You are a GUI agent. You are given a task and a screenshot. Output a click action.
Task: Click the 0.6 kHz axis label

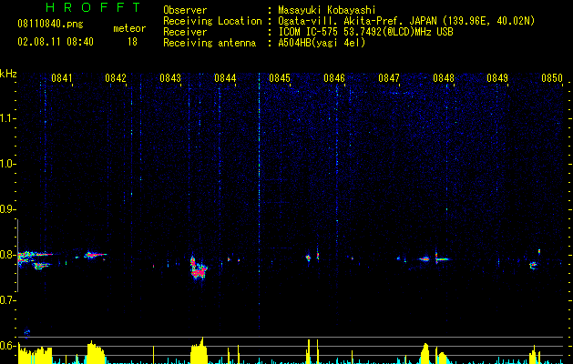pyautogui.click(x=7, y=346)
